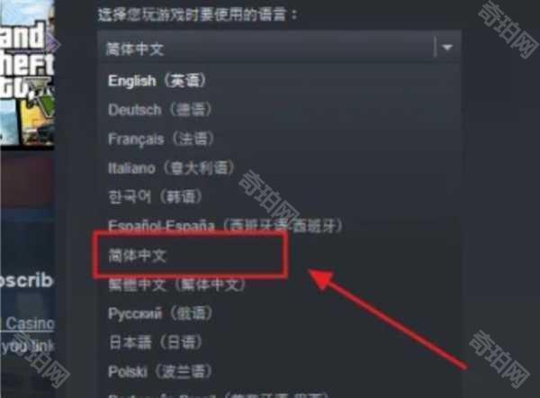
Task: Open the Grand Theft Auto V cover art
Action: pos(27,72)
